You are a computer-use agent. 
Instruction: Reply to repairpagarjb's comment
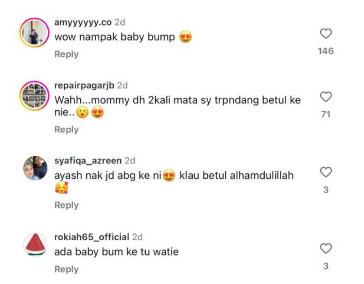[67, 129]
